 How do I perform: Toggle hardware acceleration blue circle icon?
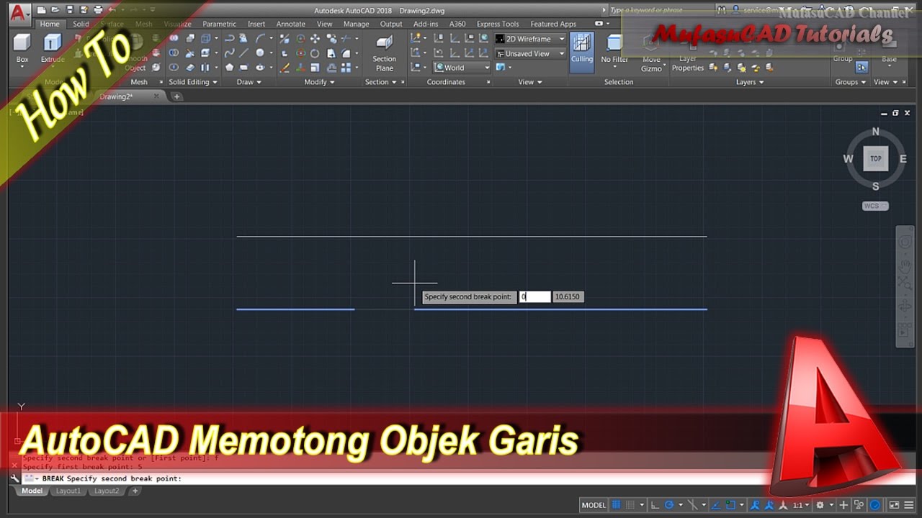(875, 505)
